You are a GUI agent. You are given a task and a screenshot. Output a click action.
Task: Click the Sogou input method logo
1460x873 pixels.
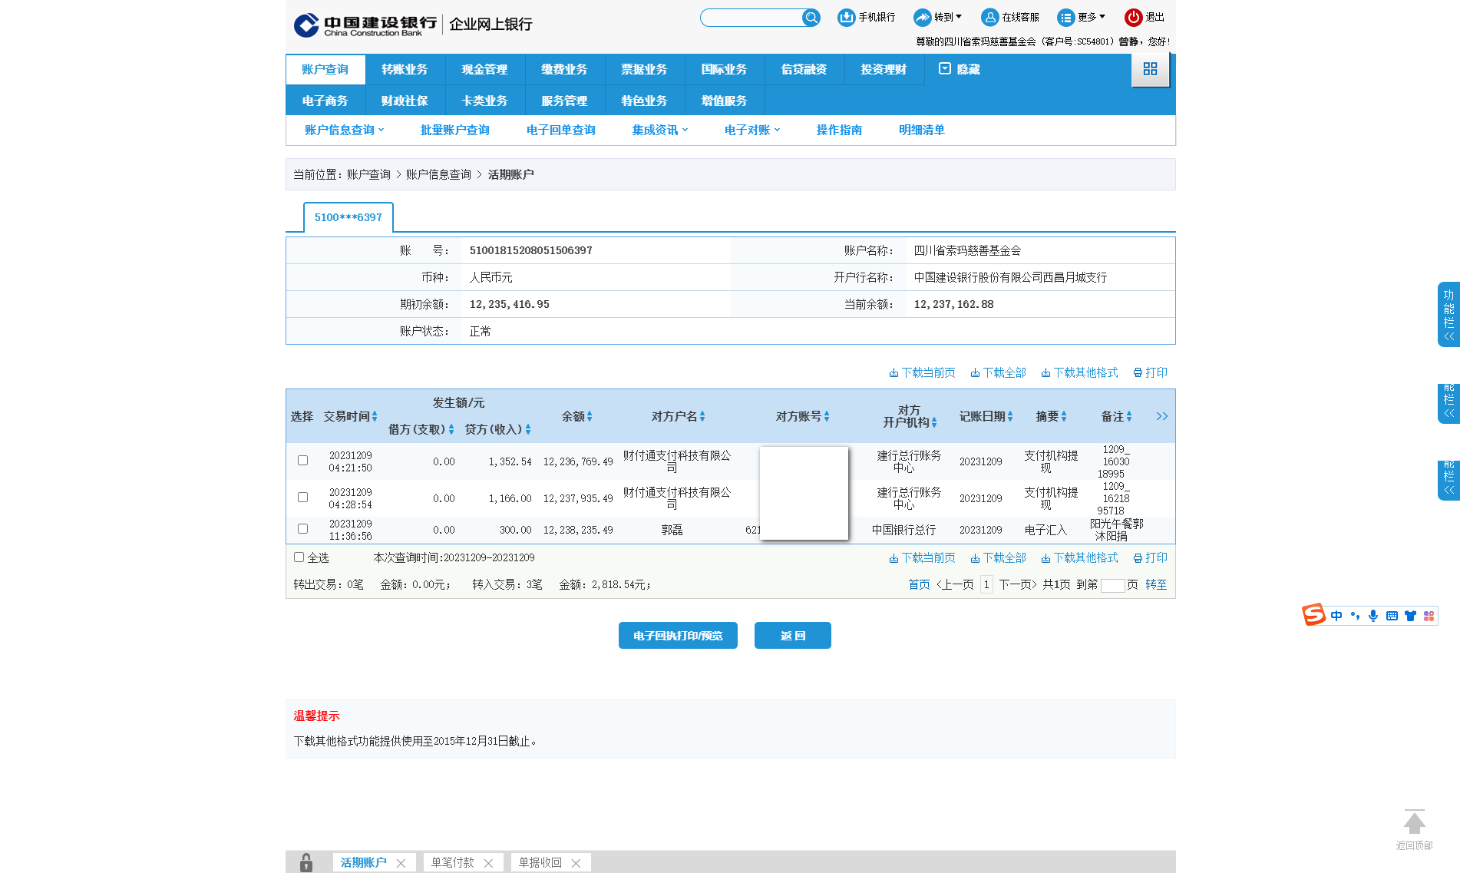pyautogui.click(x=1313, y=614)
